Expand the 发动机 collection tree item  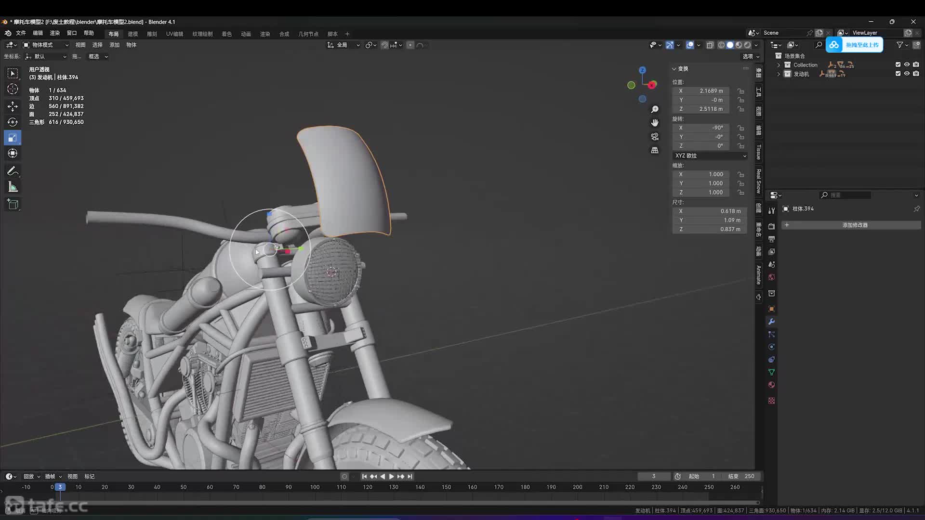779,74
